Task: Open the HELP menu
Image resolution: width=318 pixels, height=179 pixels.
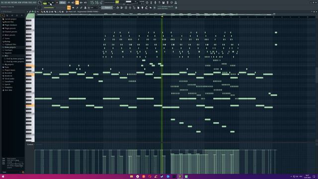Action: 35,2
